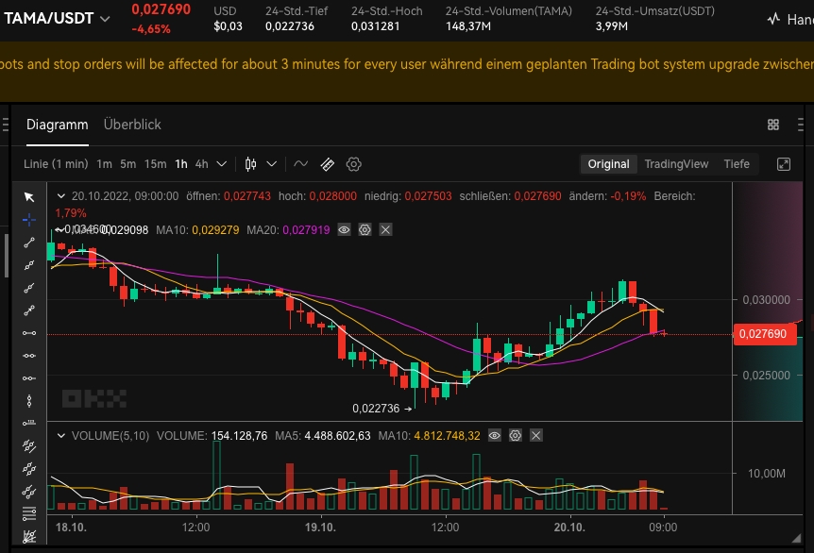Viewport: 814px width, 553px height.
Task: Click the 24-Std.-Hoch value 0,031281
Action: (375, 25)
